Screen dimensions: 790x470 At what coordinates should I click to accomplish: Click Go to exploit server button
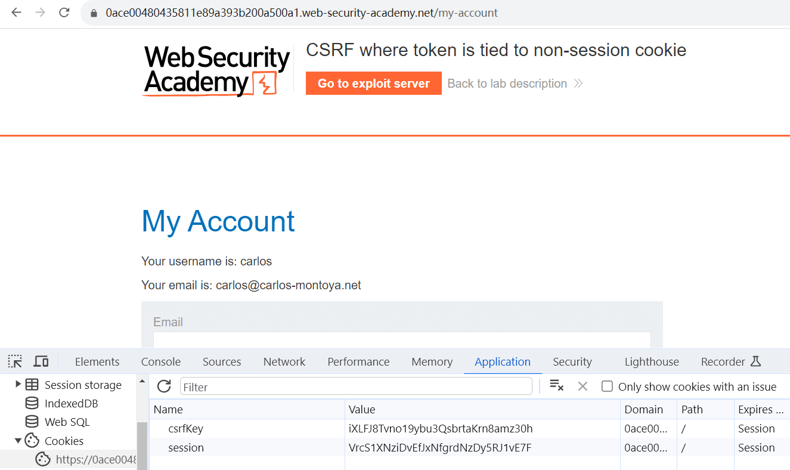point(373,84)
